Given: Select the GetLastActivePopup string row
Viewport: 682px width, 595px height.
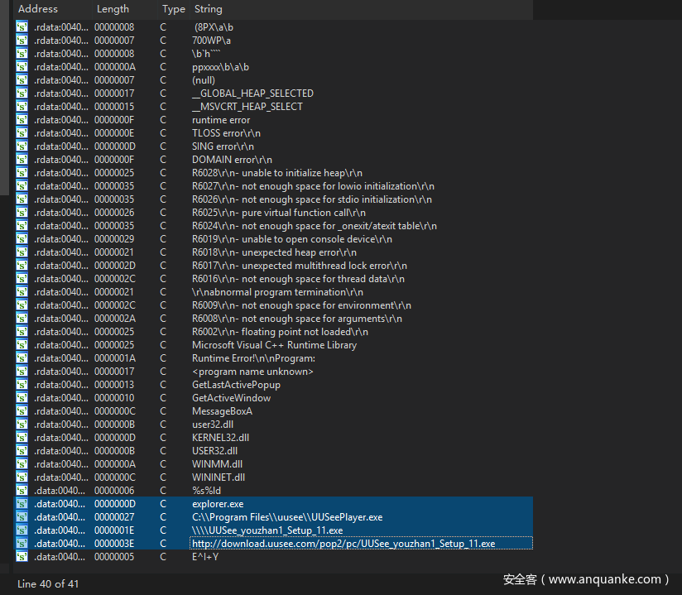Looking at the screenshot, I should [x=236, y=385].
